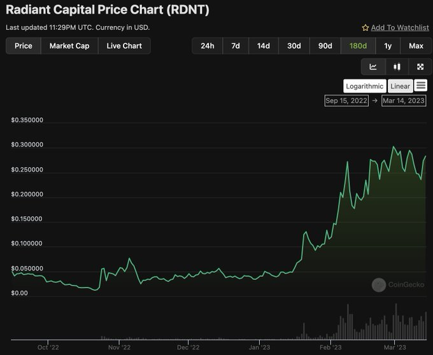
Task: Select the Market Cap tab
Action: (x=69, y=46)
